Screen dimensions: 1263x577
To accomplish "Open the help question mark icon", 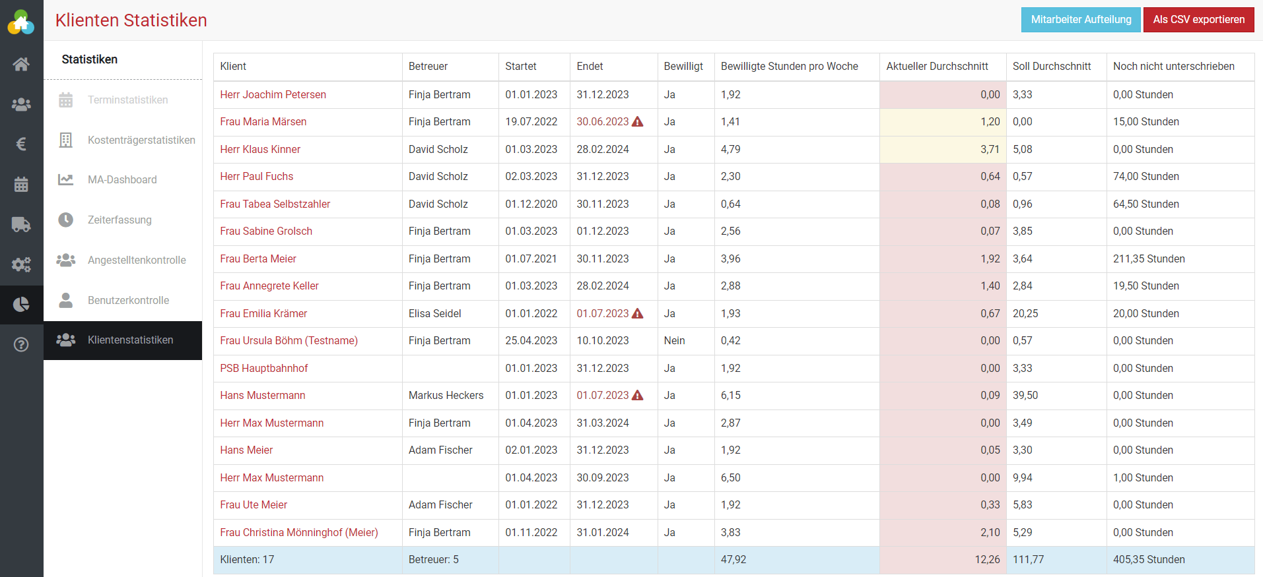I will (x=21, y=344).
